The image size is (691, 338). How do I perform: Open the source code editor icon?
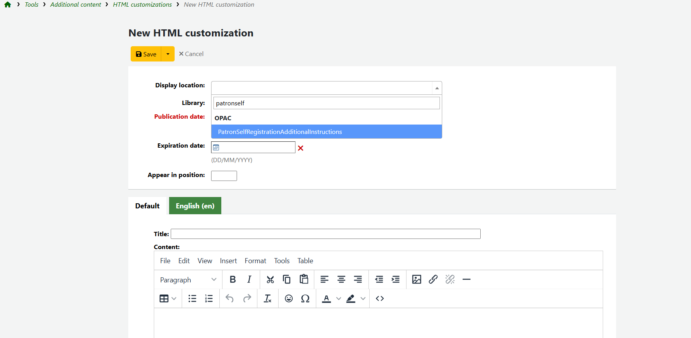(379, 298)
